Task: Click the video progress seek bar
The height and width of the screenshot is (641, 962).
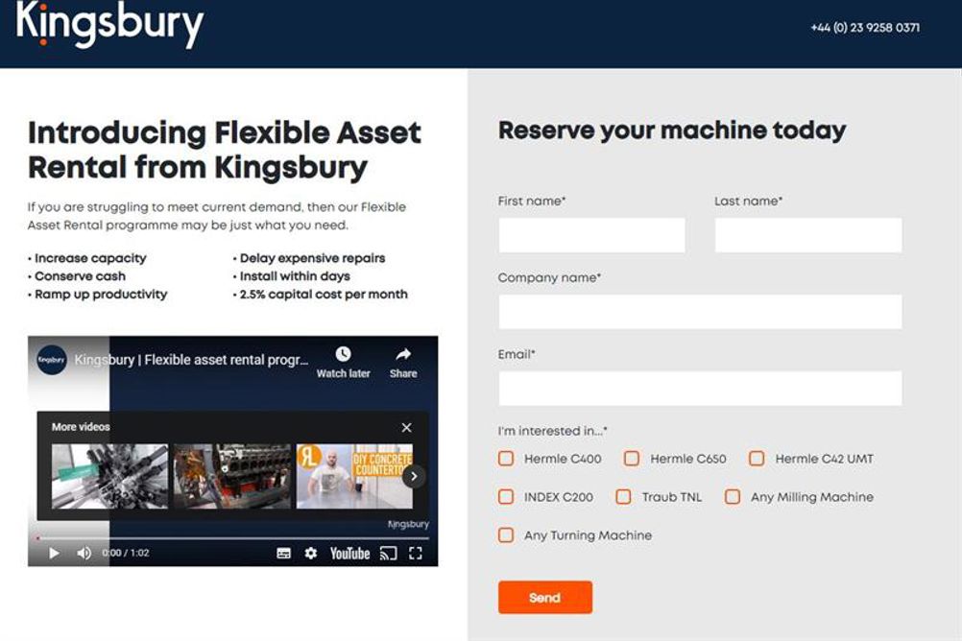Action: [x=232, y=538]
